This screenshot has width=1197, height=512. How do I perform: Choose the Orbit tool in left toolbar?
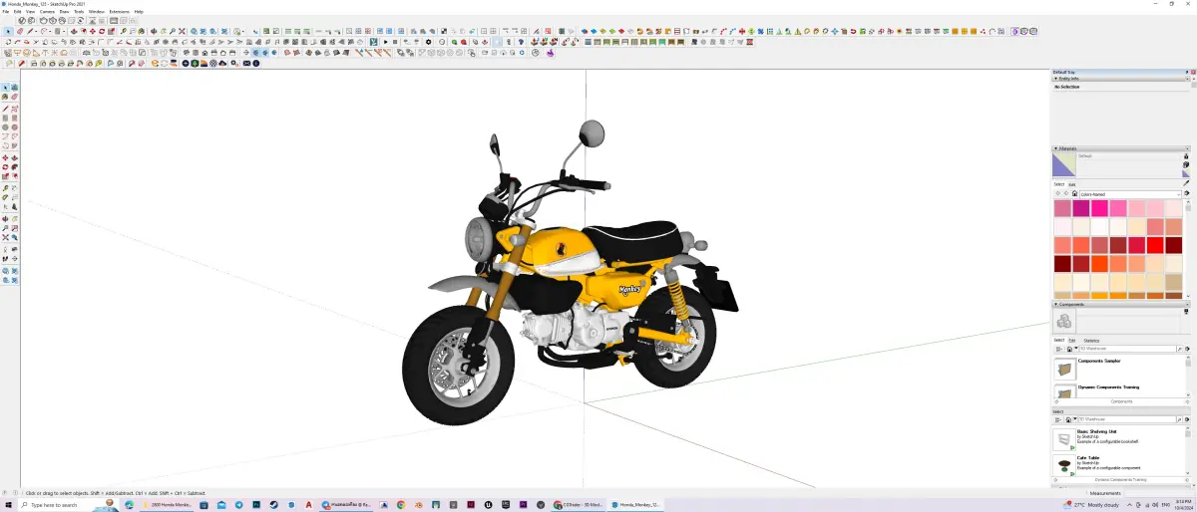tap(5, 220)
